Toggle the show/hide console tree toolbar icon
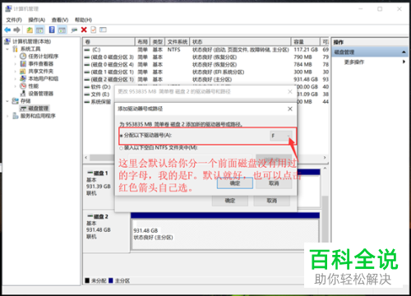 tap(39, 30)
